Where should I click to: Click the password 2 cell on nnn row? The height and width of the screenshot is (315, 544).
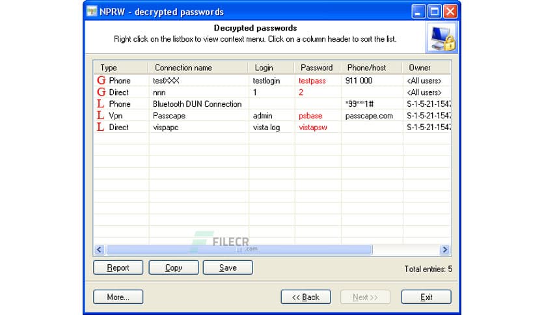(301, 92)
